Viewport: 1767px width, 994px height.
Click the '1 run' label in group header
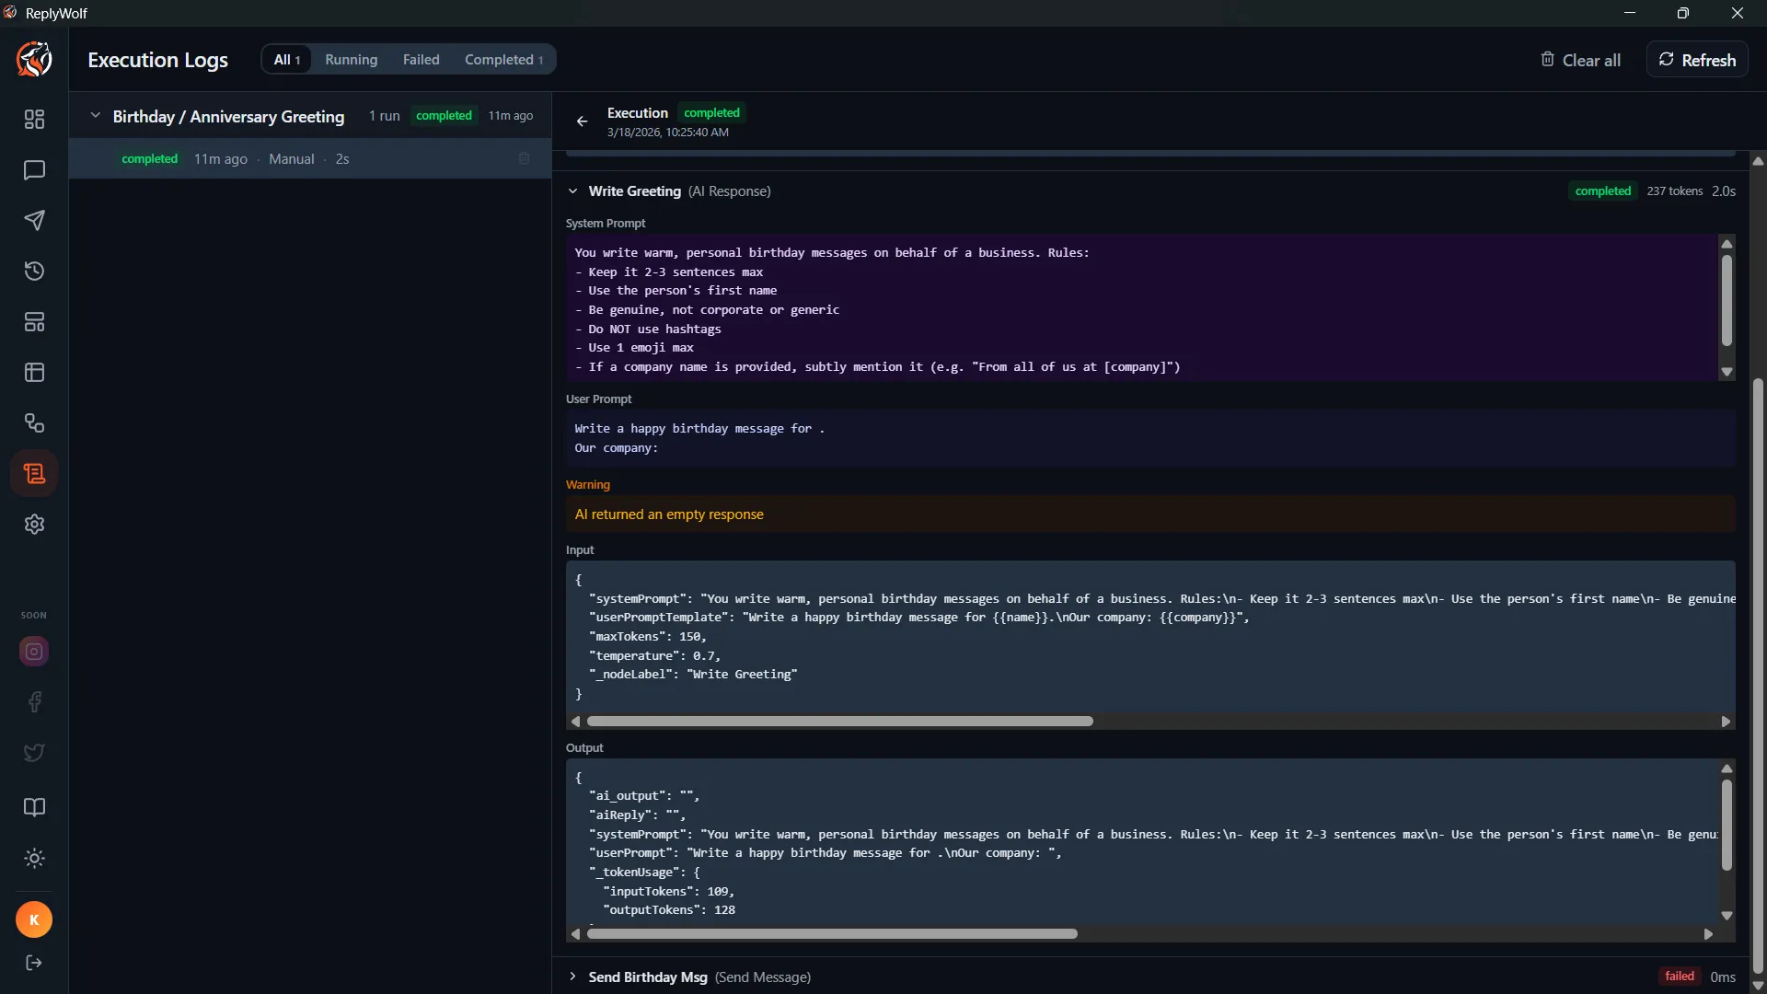[x=384, y=116]
